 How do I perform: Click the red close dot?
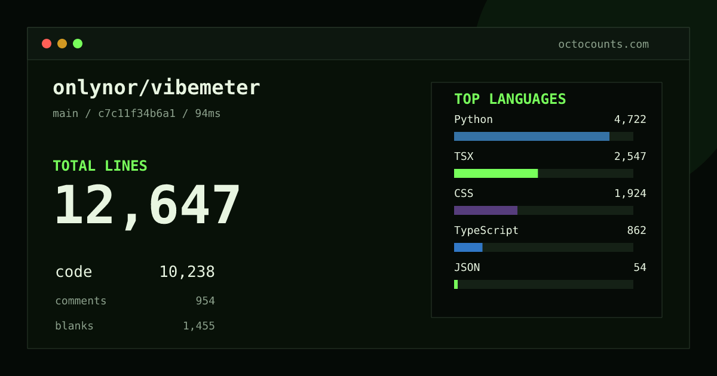tap(47, 44)
